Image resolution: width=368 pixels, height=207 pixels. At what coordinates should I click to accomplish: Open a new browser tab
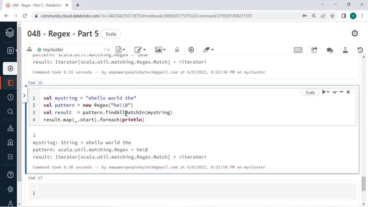(78, 5)
